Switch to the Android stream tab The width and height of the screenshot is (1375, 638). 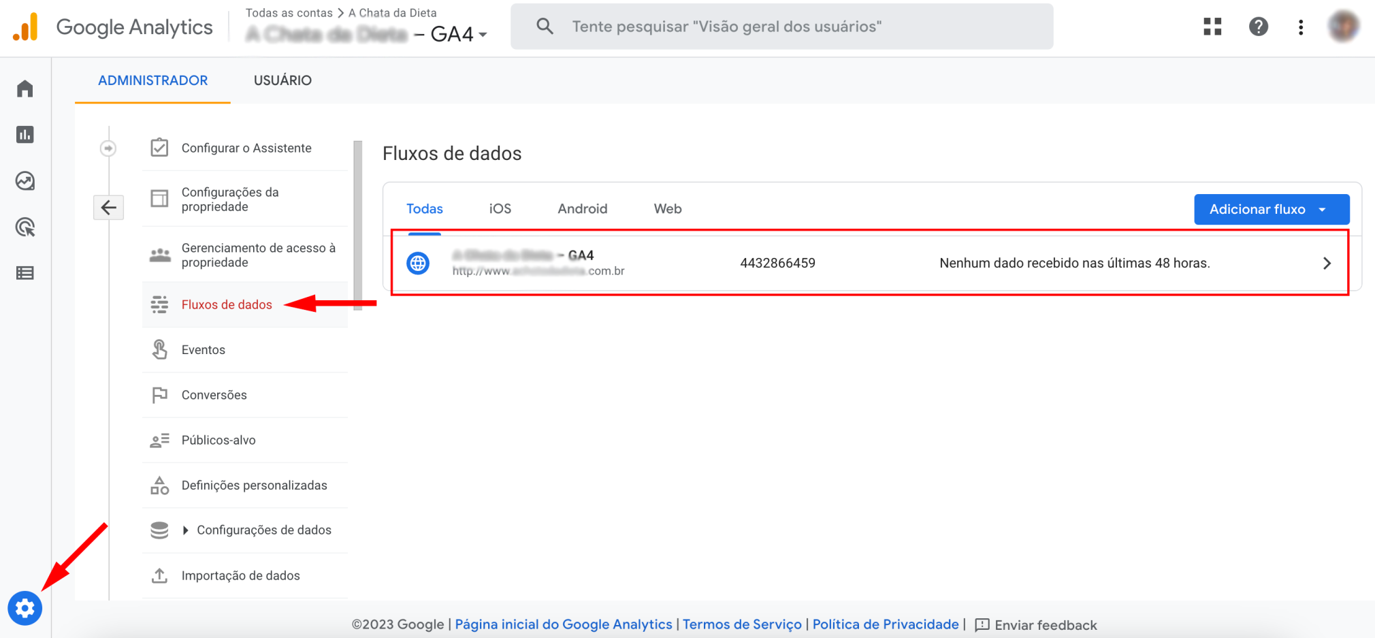(582, 208)
